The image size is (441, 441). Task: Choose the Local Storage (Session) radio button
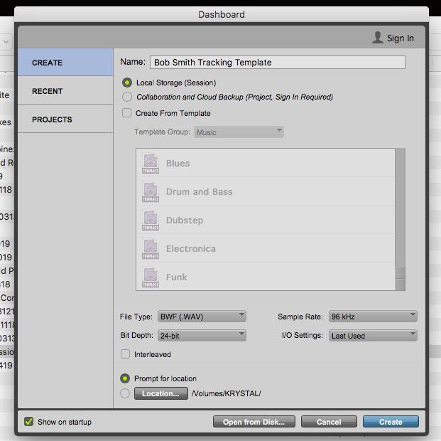(x=126, y=83)
